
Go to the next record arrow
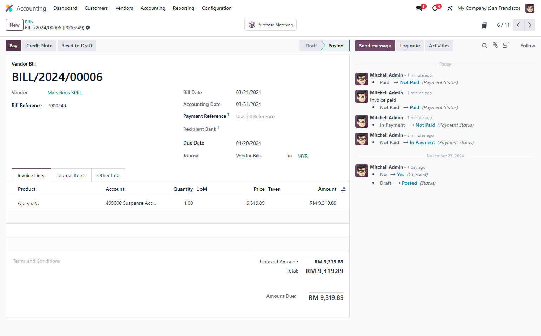(x=530, y=25)
